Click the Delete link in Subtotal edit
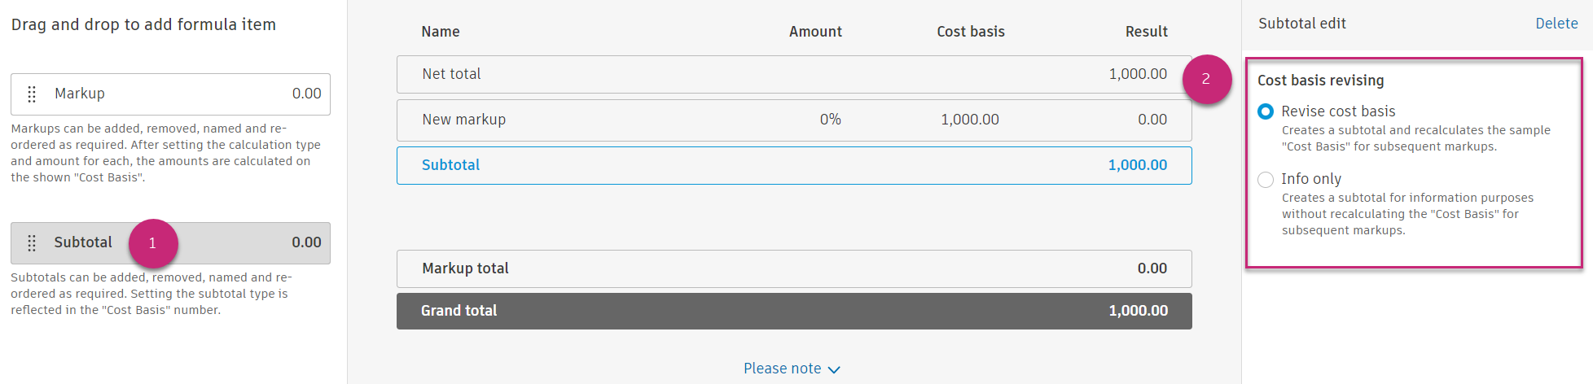Screen dimensions: 1593x384 point(1556,24)
